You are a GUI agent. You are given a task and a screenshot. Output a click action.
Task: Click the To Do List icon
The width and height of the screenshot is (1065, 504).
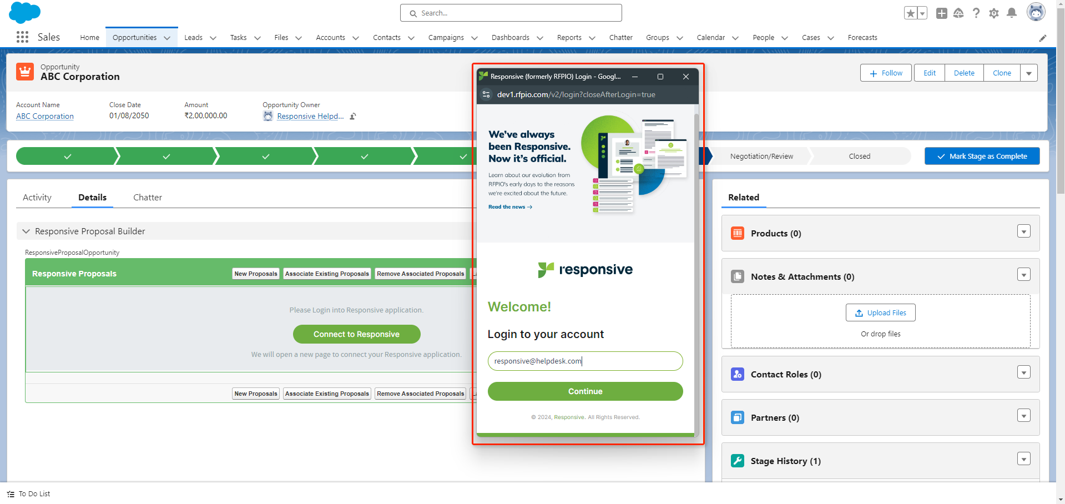(11, 494)
